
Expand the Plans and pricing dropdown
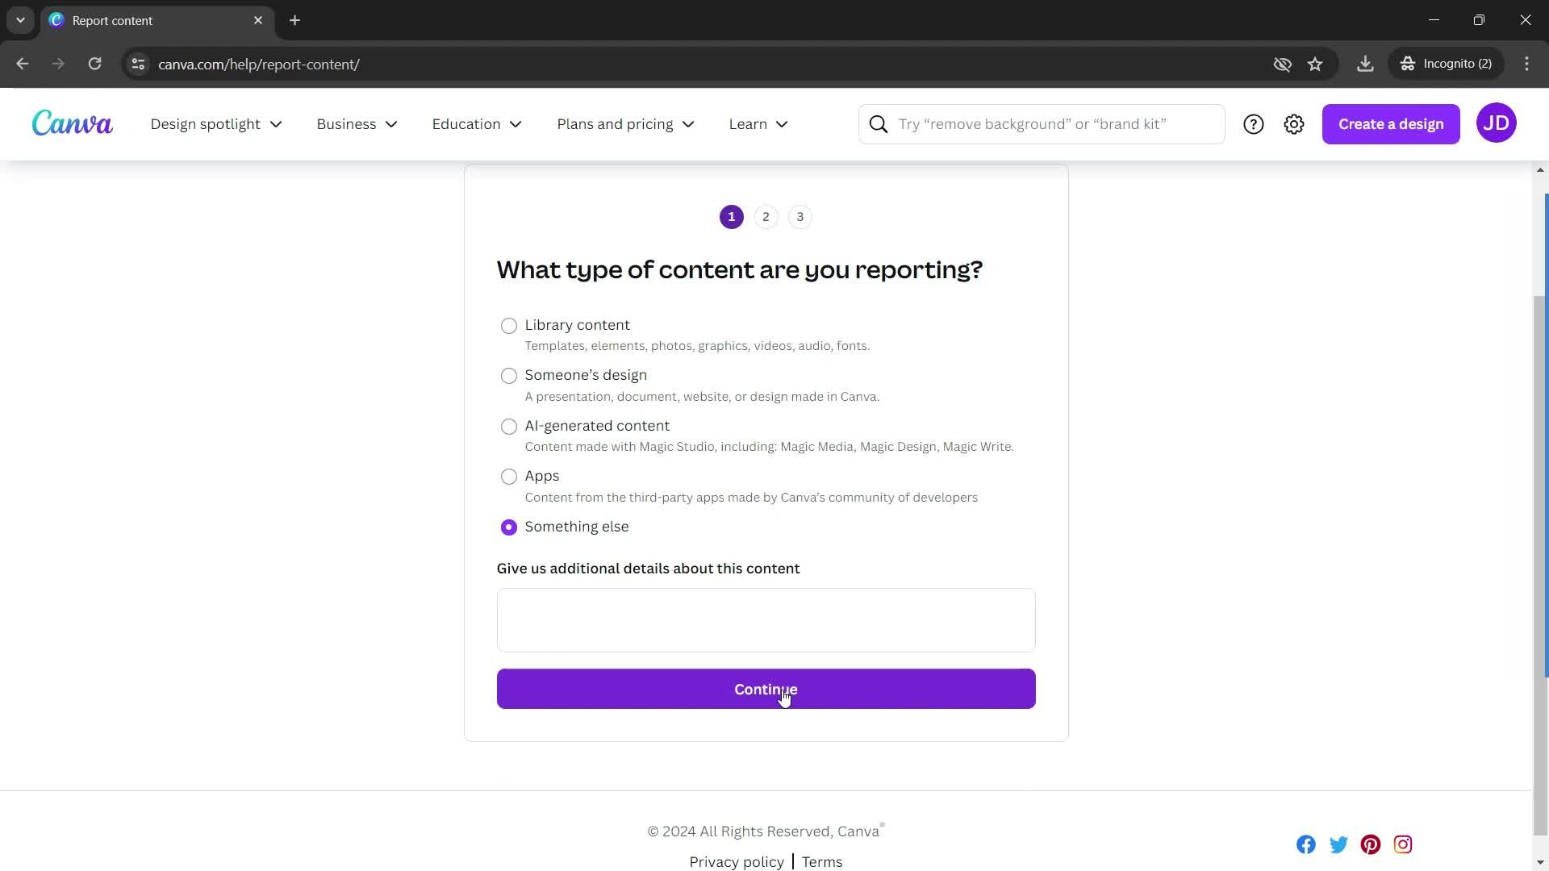624,123
